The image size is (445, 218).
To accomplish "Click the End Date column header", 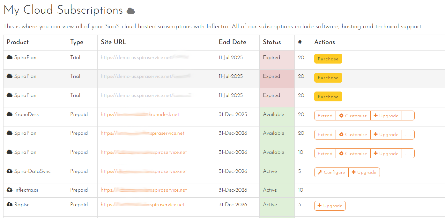I will click(x=232, y=42).
